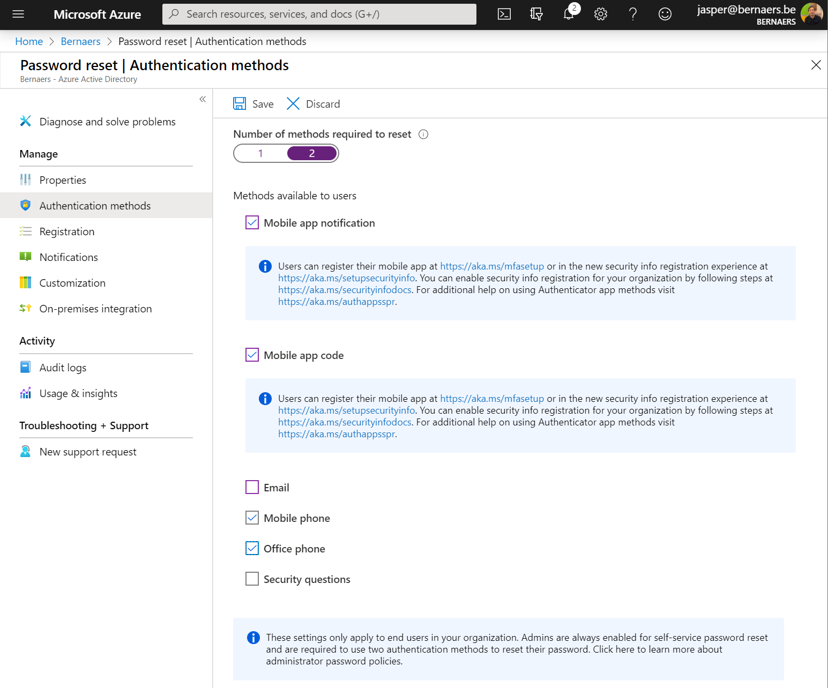The height and width of the screenshot is (688, 828).
Task: Click info icon next to methods required
Action: [423, 134]
